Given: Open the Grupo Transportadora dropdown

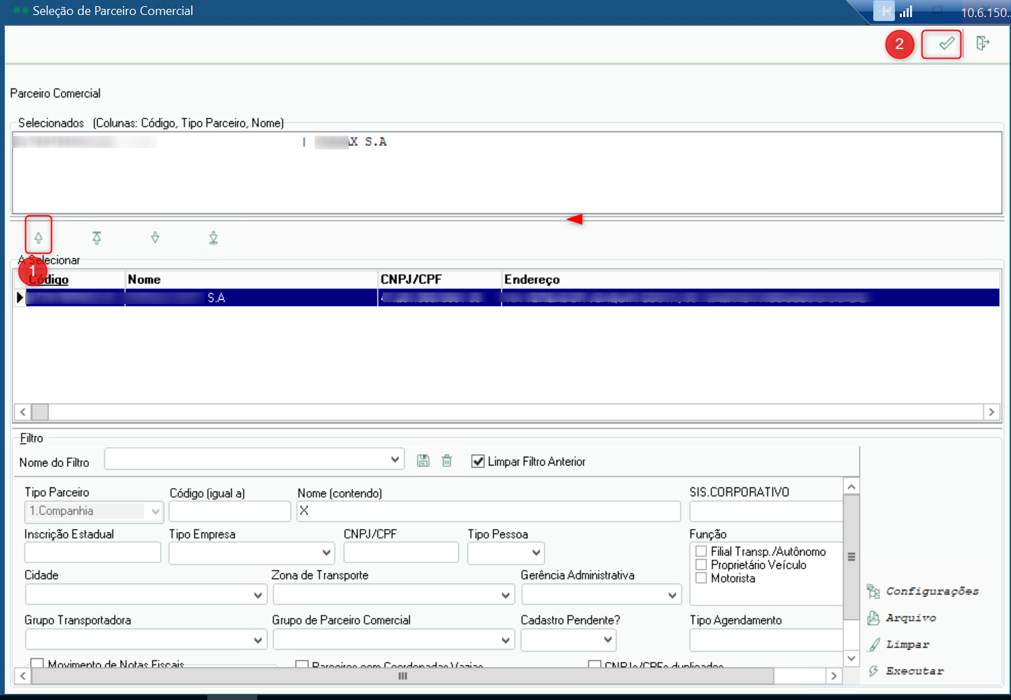Looking at the screenshot, I should pos(258,640).
